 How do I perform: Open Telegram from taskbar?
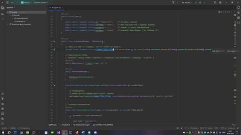89,132
